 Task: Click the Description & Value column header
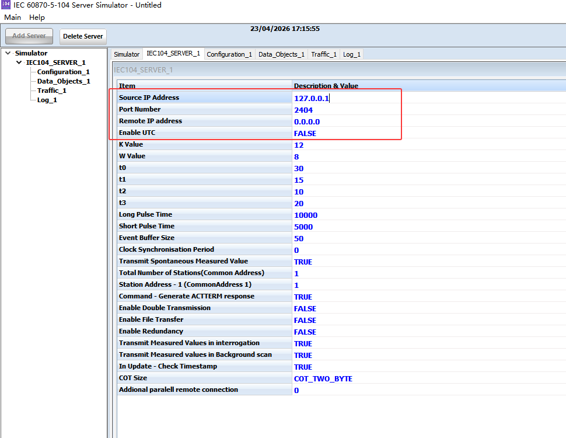(x=326, y=86)
